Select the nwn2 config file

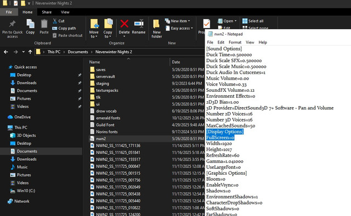pyautogui.click(x=98, y=139)
